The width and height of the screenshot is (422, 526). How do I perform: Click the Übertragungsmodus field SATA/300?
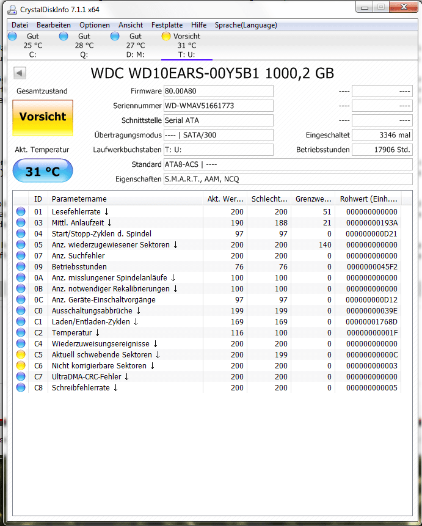pyautogui.click(x=219, y=135)
